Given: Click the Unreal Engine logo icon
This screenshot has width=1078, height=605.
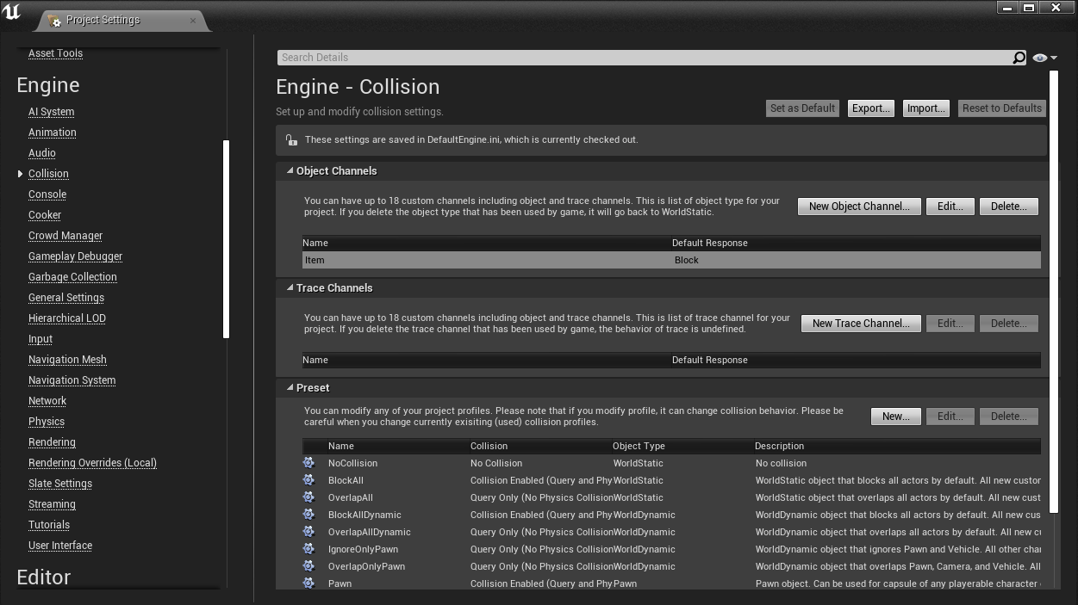Looking at the screenshot, I should coord(12,13).
